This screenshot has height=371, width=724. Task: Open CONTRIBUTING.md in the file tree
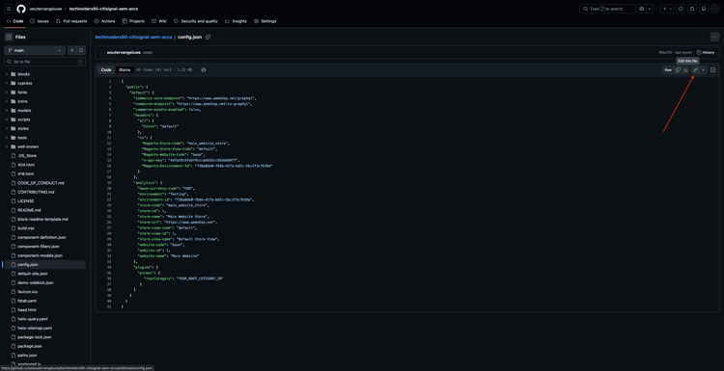[36, 192]
